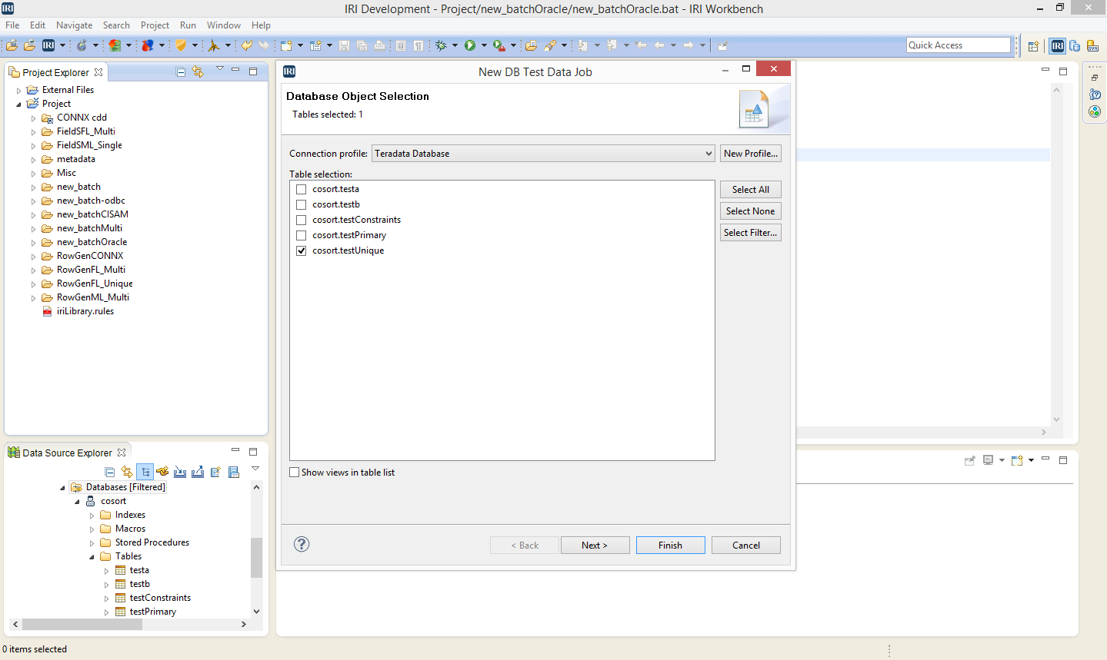
Task: Click the Open Perspective icon
Action: 1034,46
